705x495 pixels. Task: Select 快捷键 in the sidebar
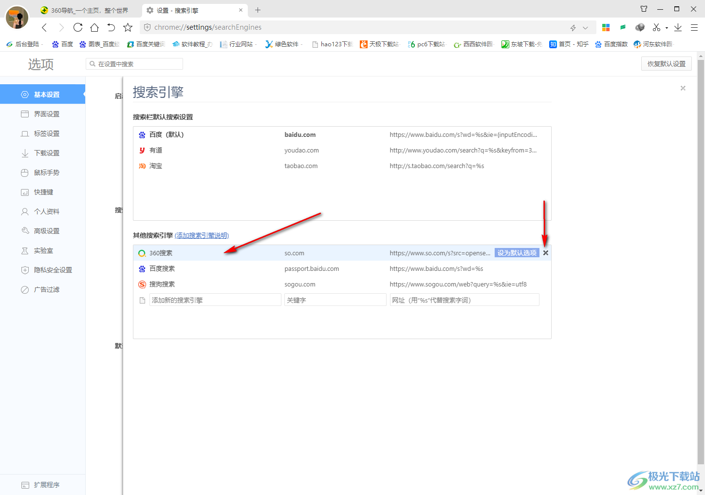pos(42,192)
